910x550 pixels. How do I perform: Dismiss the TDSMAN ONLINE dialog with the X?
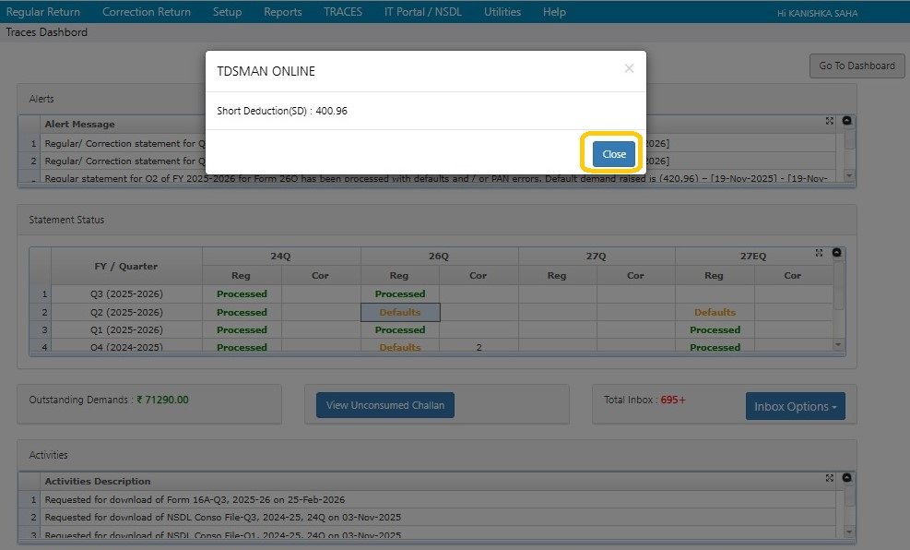[x=630, y=67]
